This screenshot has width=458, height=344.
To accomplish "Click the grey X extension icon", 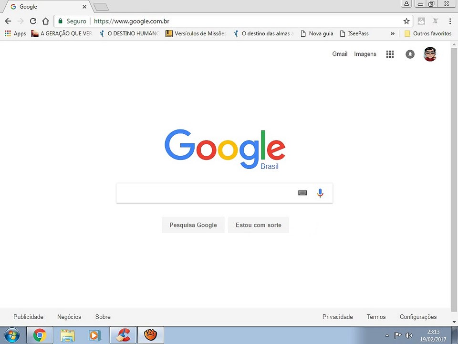I will (x=435, y=21).
